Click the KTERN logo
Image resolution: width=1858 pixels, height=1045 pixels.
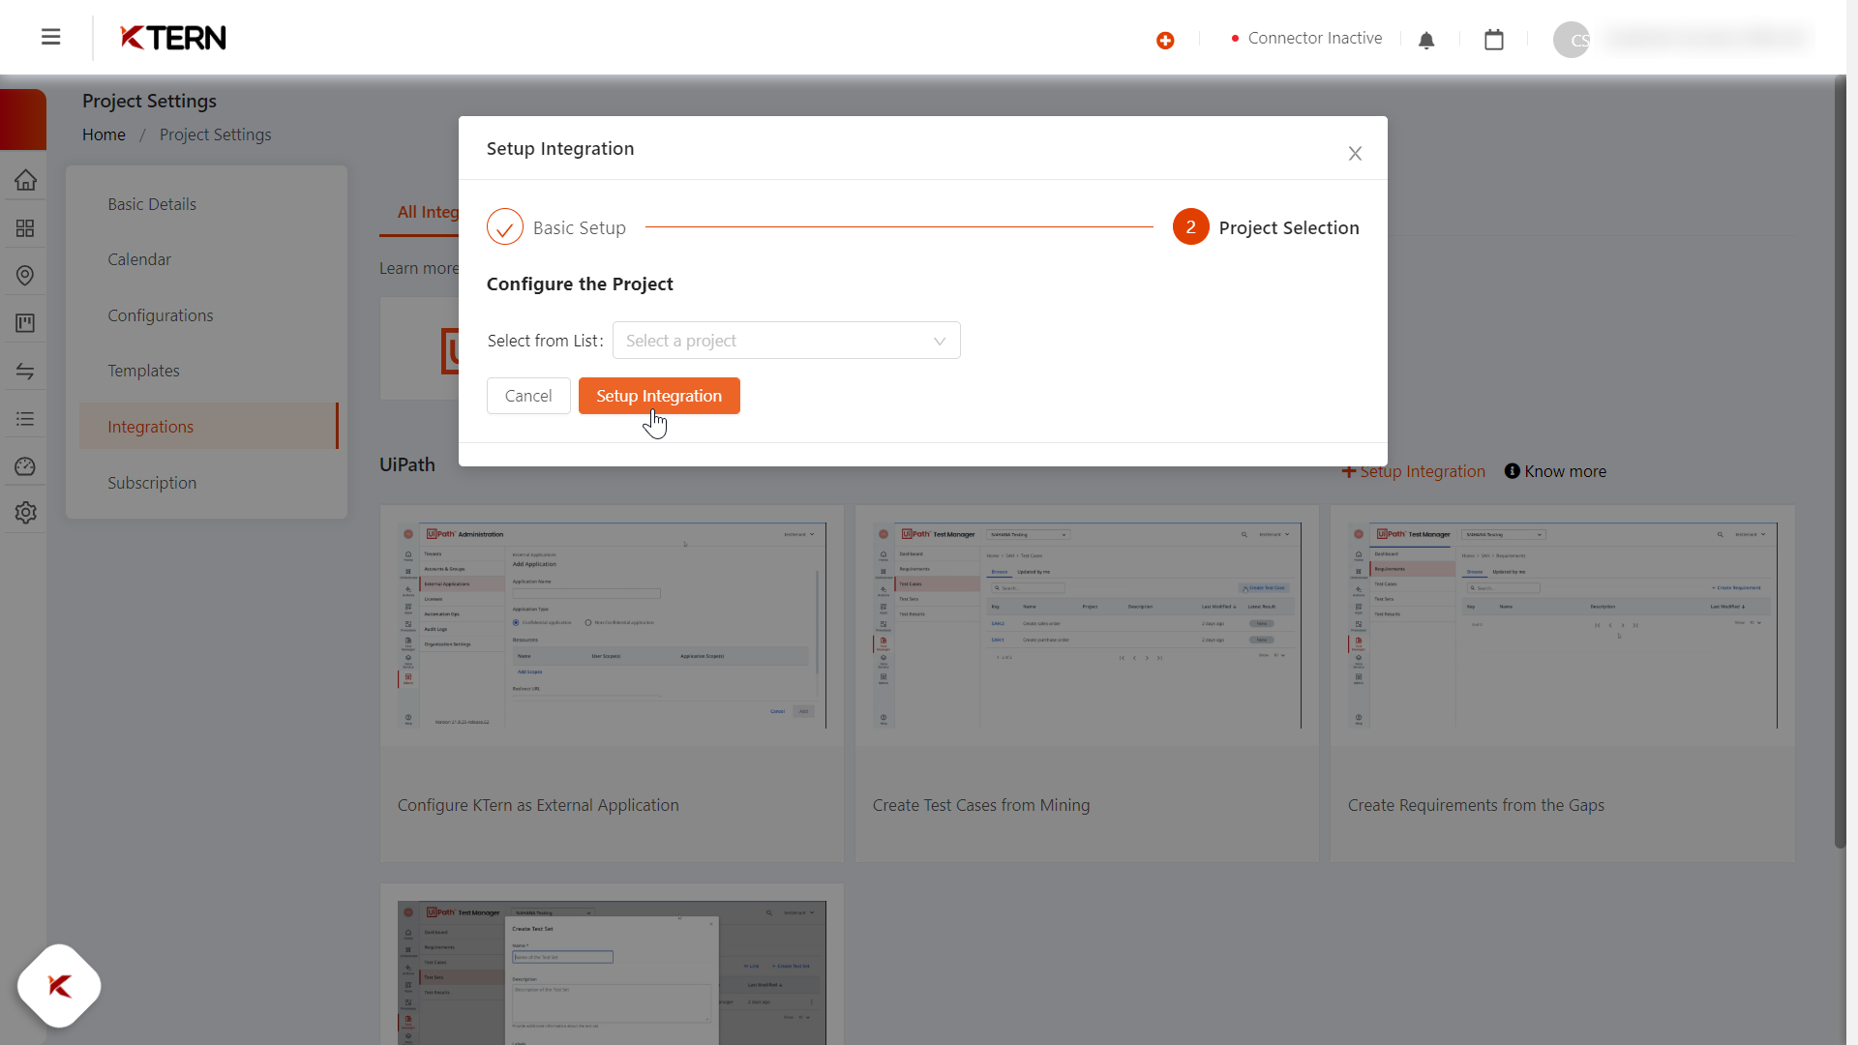coord(173,38)
